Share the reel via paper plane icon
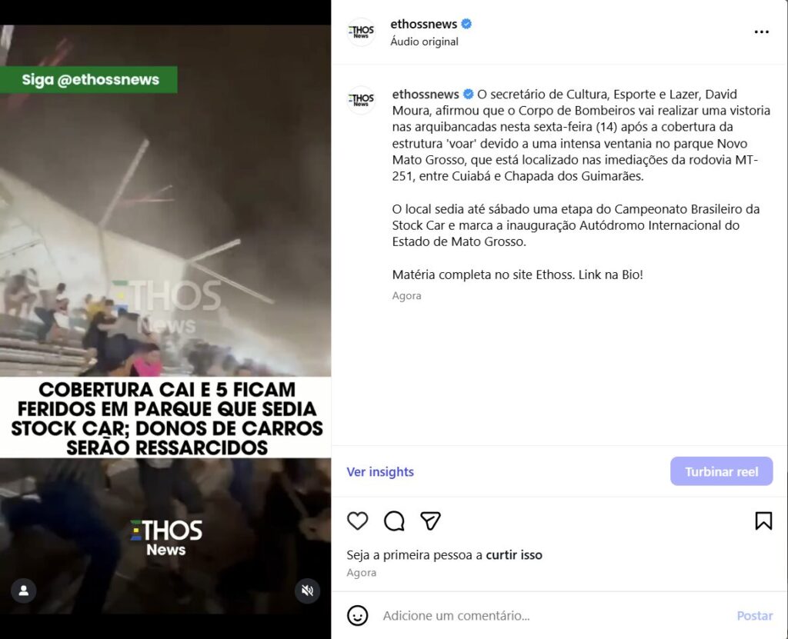This screenshot has width=788, height=639. click(431, 521)
